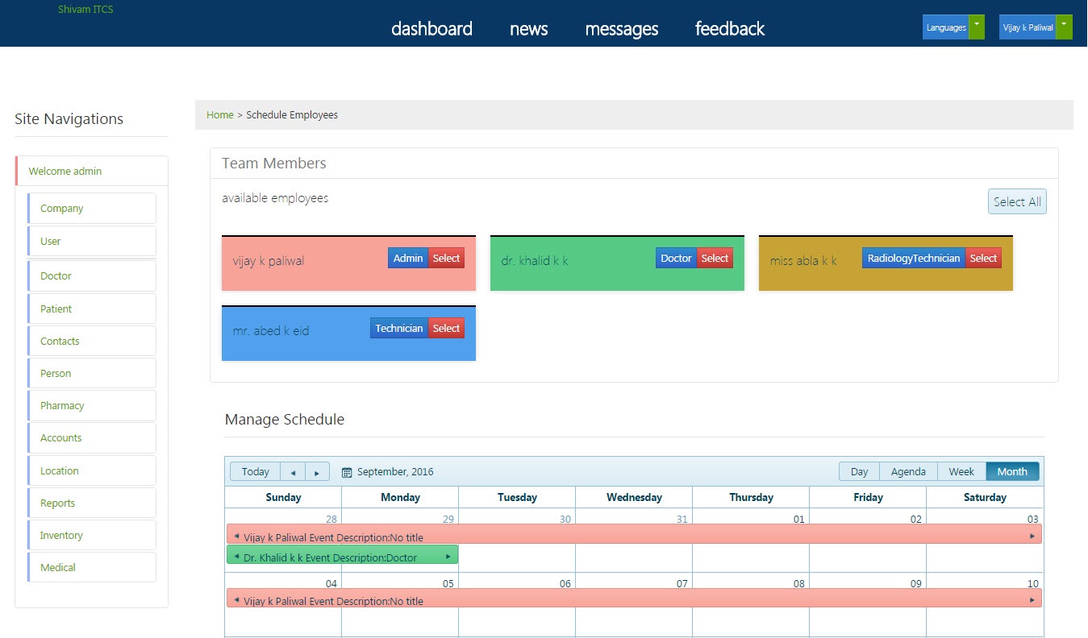The width and height of the screenshot is (1088, 638).
Task: Open Vijay k Paliwal event in second week
Action: pos(634,598)
